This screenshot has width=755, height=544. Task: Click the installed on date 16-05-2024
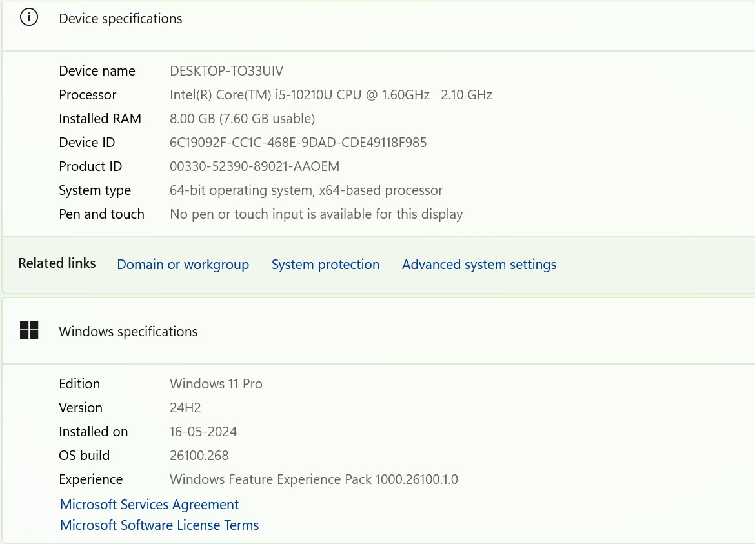point(203,432)
